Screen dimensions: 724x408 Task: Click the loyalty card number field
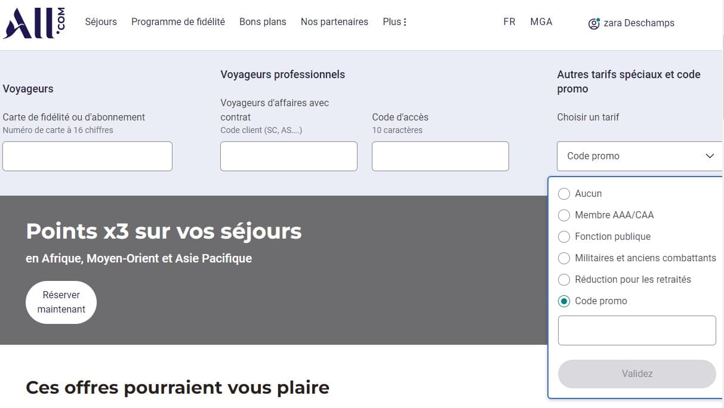click(87, 156)
